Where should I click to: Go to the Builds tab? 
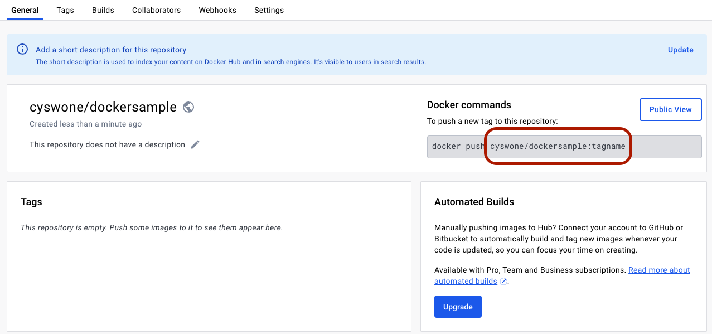(x=103, y=10)
